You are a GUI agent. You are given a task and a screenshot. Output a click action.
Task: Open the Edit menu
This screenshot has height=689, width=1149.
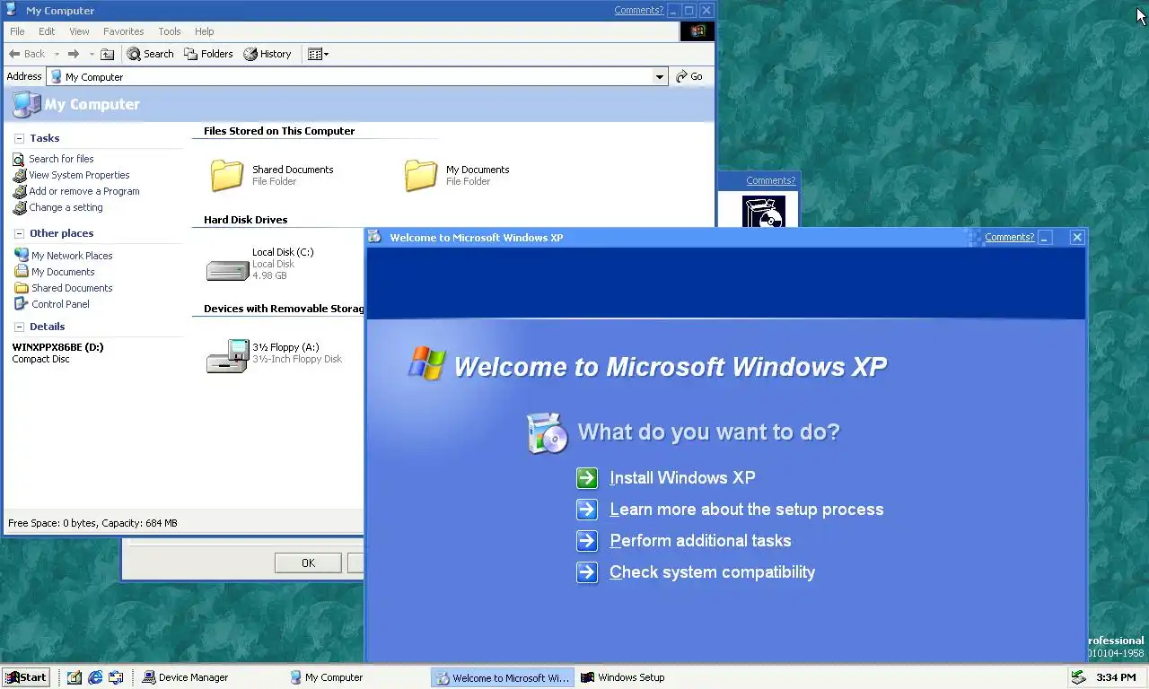[x=47, y=31]
